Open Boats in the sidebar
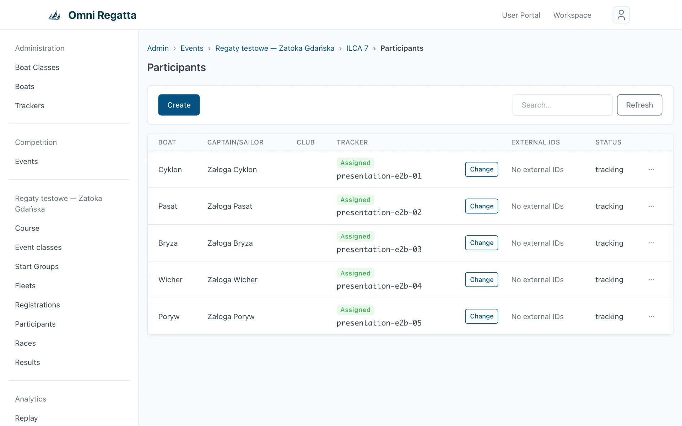This screenshot has width=682, height=426. pos(25,87)
